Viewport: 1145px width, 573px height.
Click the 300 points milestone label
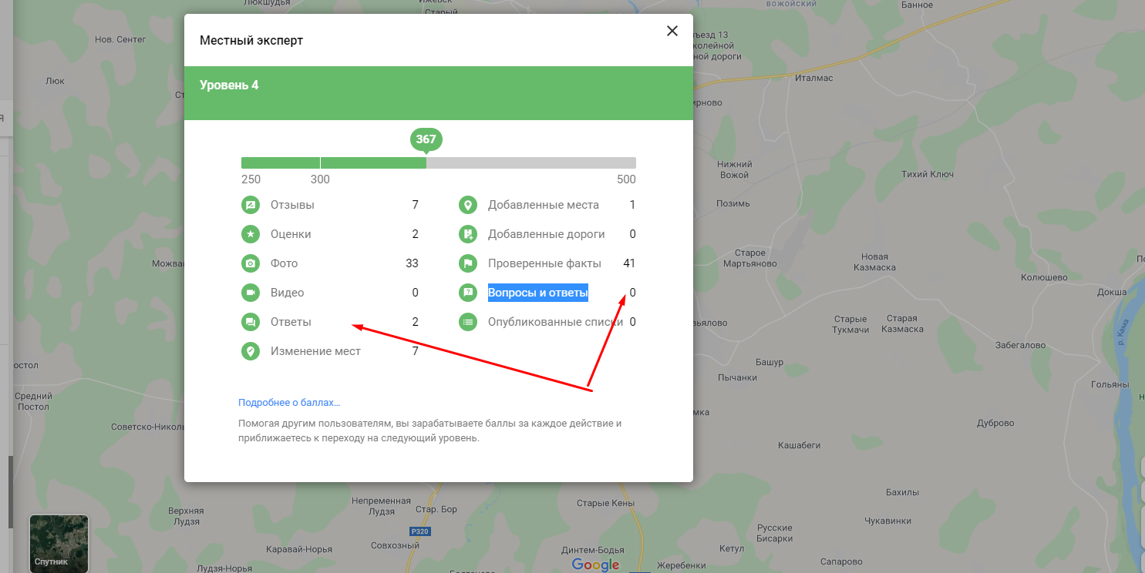320,179
